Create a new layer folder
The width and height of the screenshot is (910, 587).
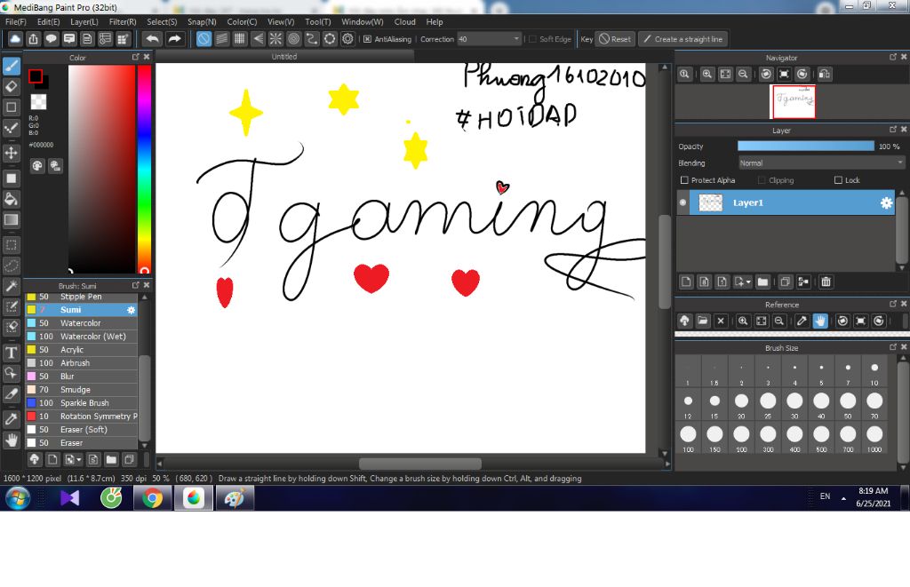[x=762, y=282]
